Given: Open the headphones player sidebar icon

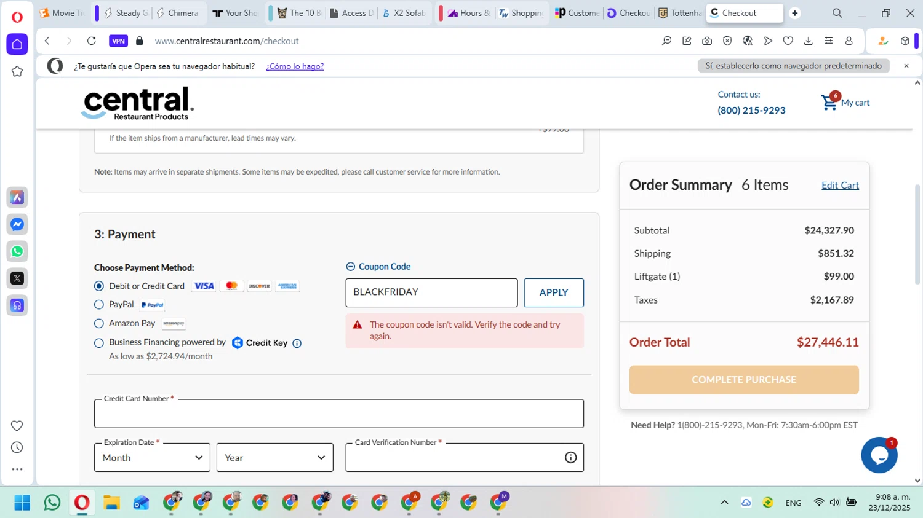Looking at the screenshot, I should pyautogui.click(x=17, y=305).
